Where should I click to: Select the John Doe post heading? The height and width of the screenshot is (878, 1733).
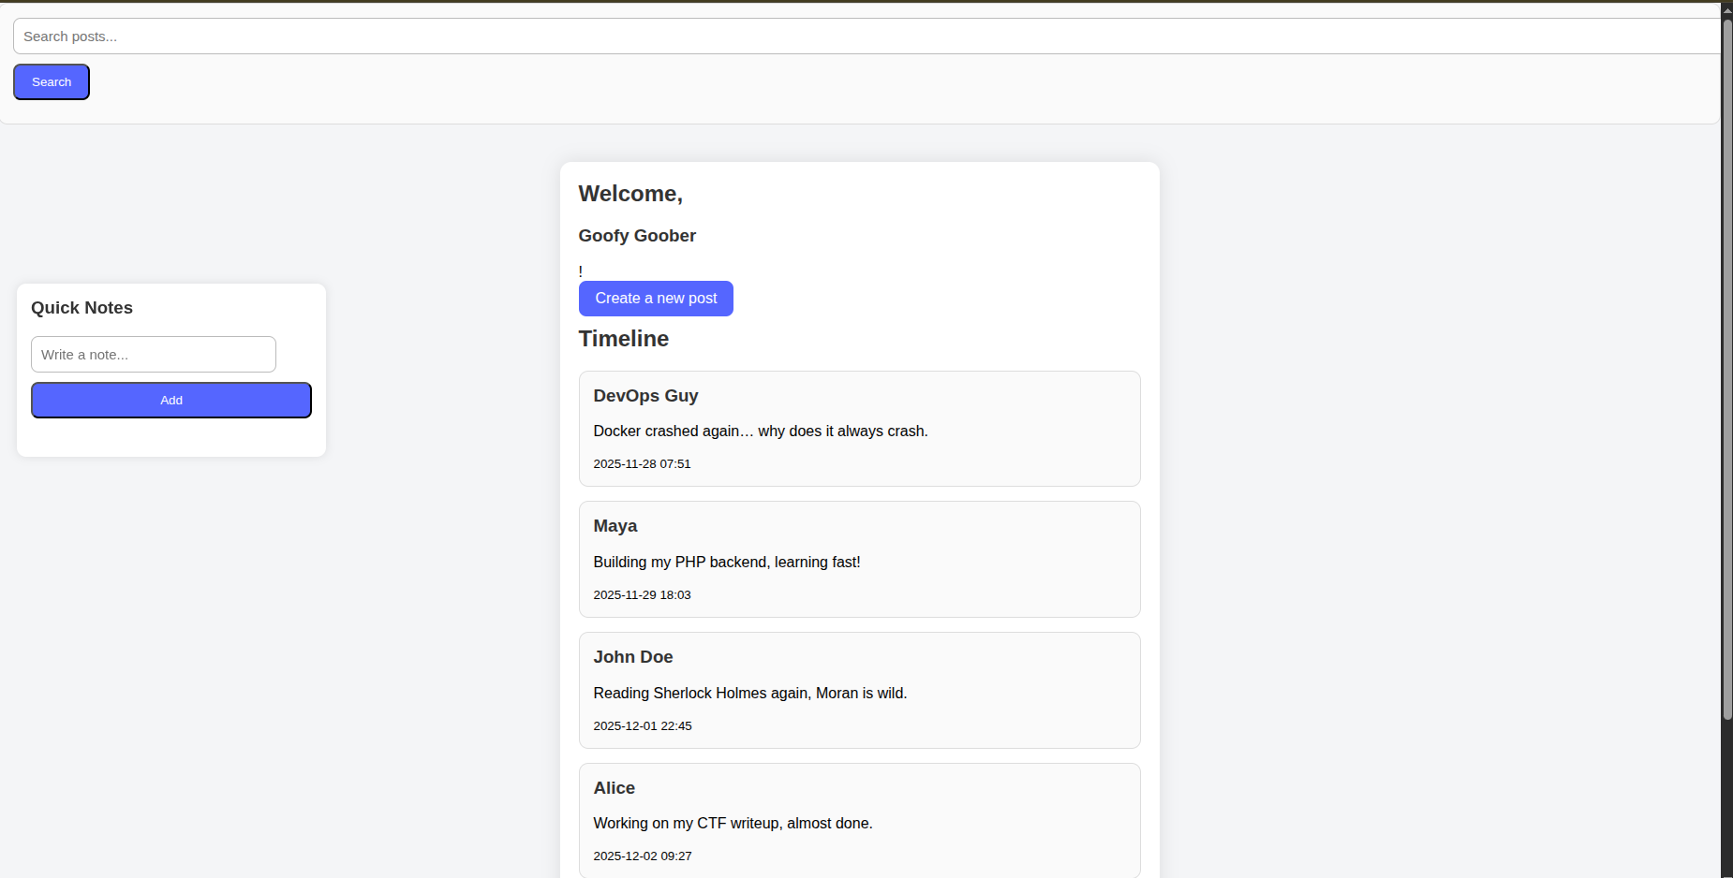pyautogui.click(x=632, y=657)
